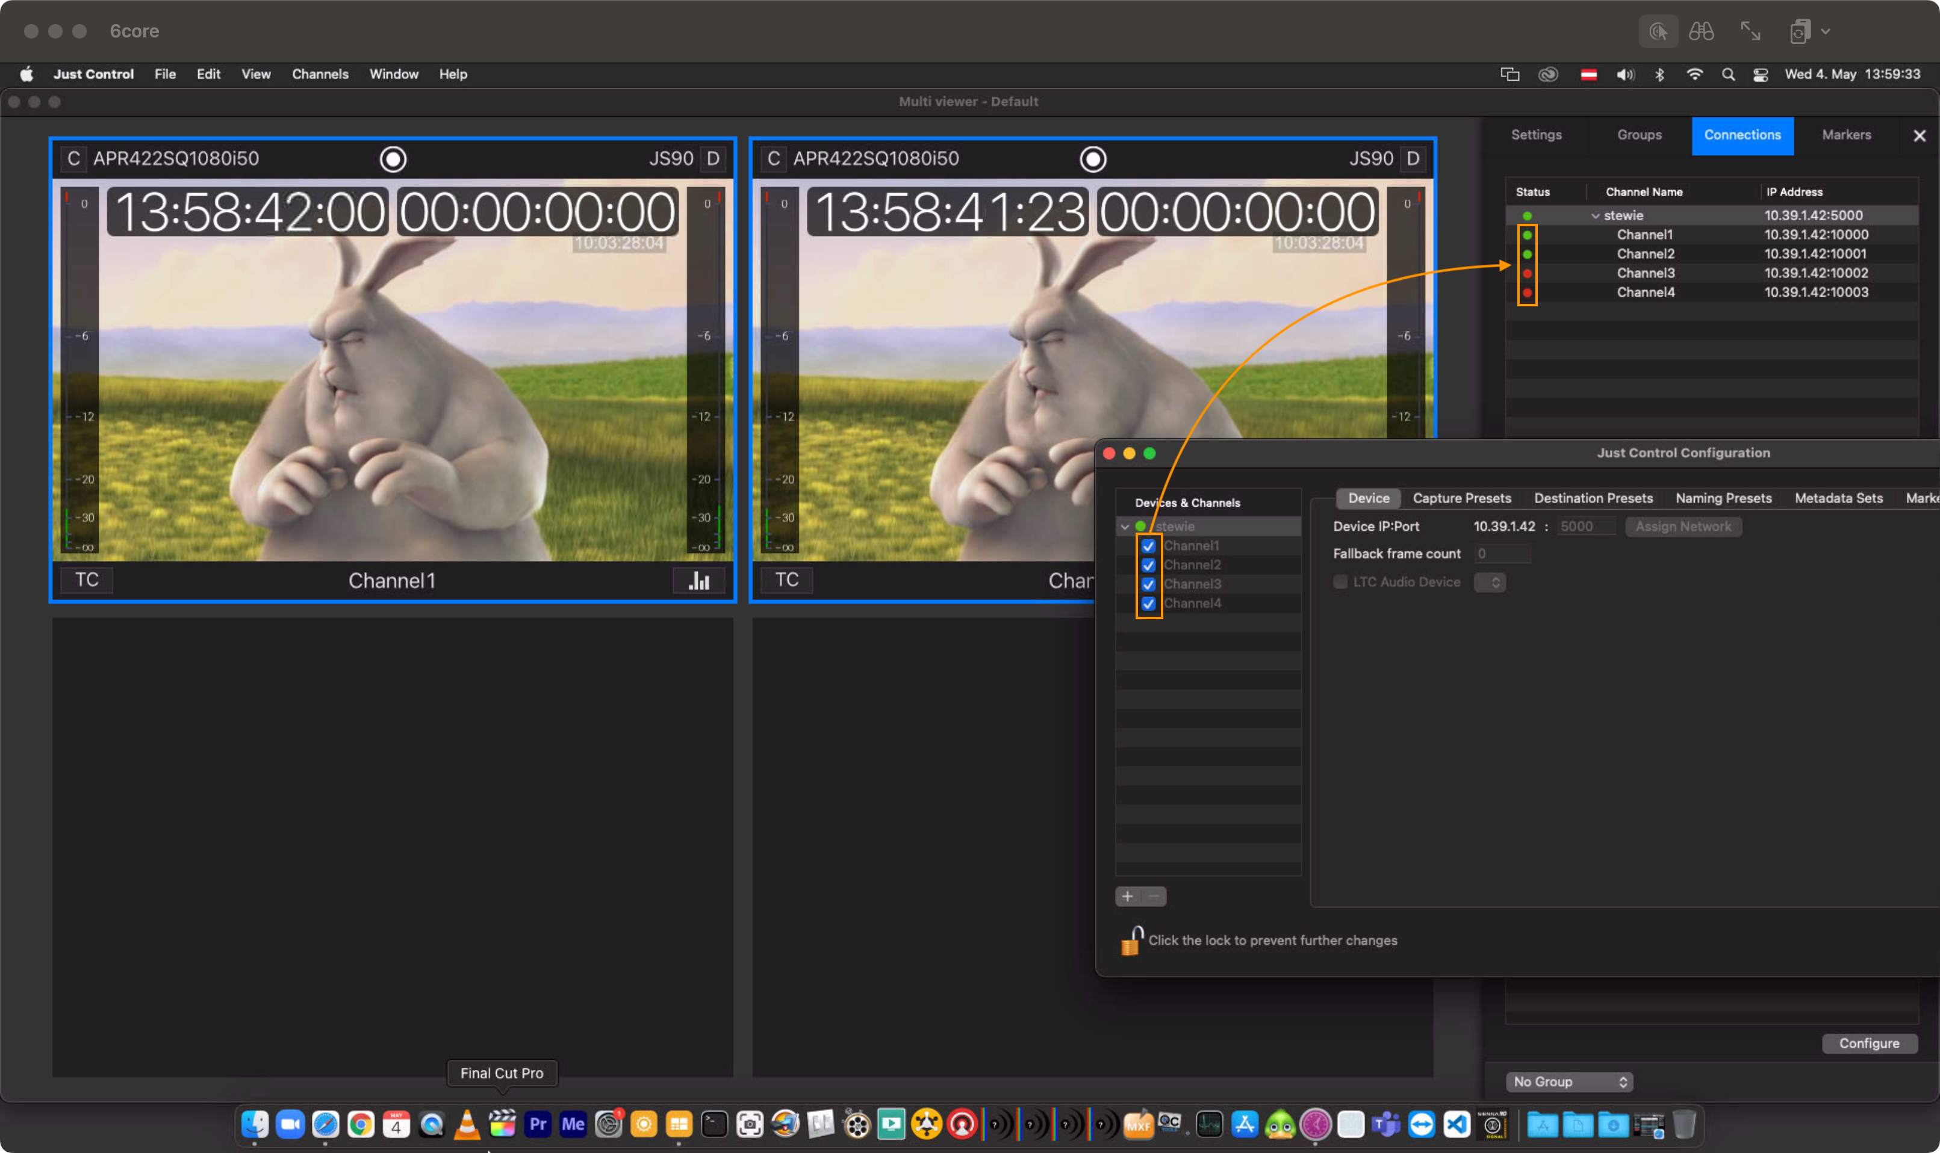Select Channel3 row in Connections list

tap(1711, 273)
